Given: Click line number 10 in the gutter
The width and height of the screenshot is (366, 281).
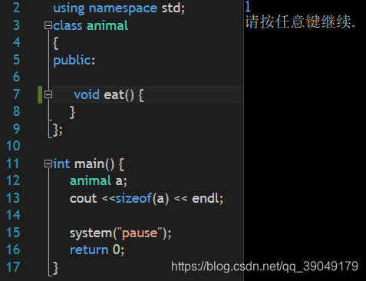Looking at the screenshot, I should [13, 146].
